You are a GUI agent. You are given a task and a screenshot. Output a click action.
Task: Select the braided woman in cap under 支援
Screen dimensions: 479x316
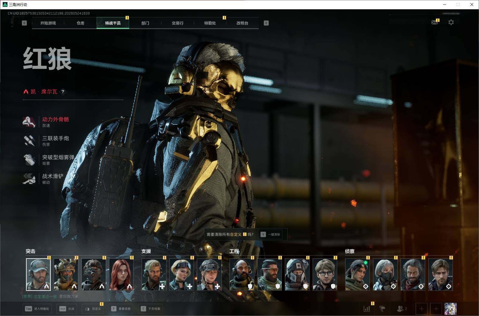tap(209, 274)
